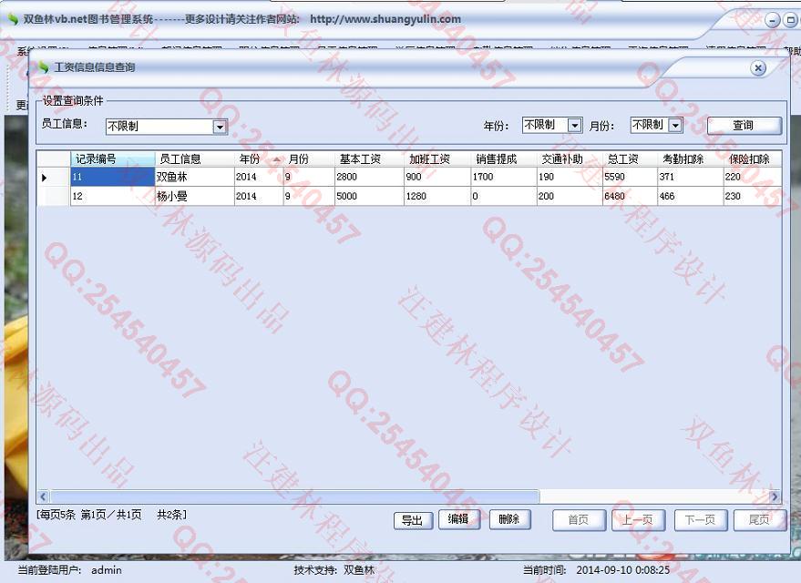Viewport: 801px width, 583px height.
Task: Click horizontal scrollbar left arrow
Action: point(44,496)
